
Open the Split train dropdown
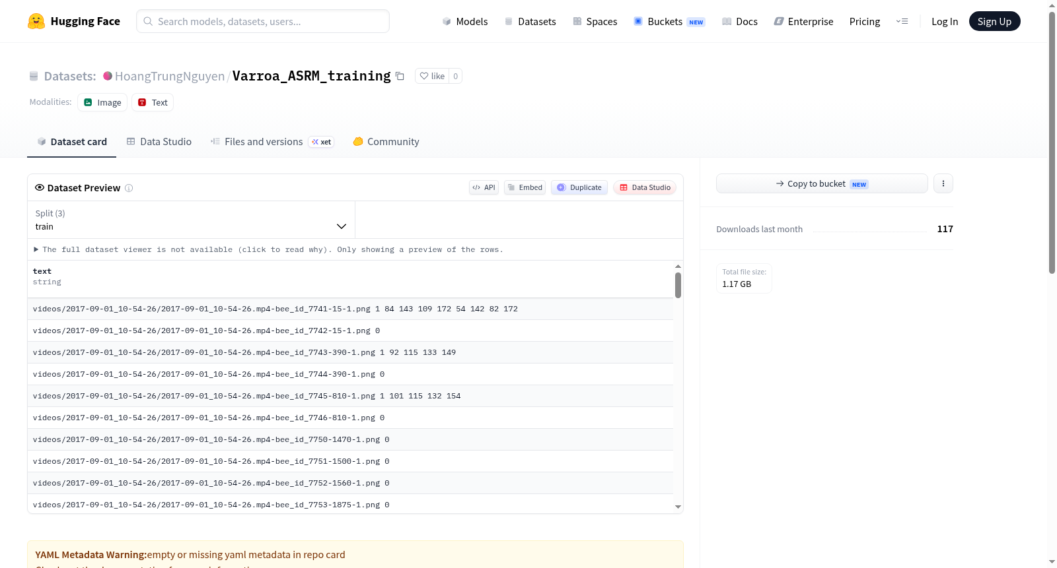pos(191,220)
